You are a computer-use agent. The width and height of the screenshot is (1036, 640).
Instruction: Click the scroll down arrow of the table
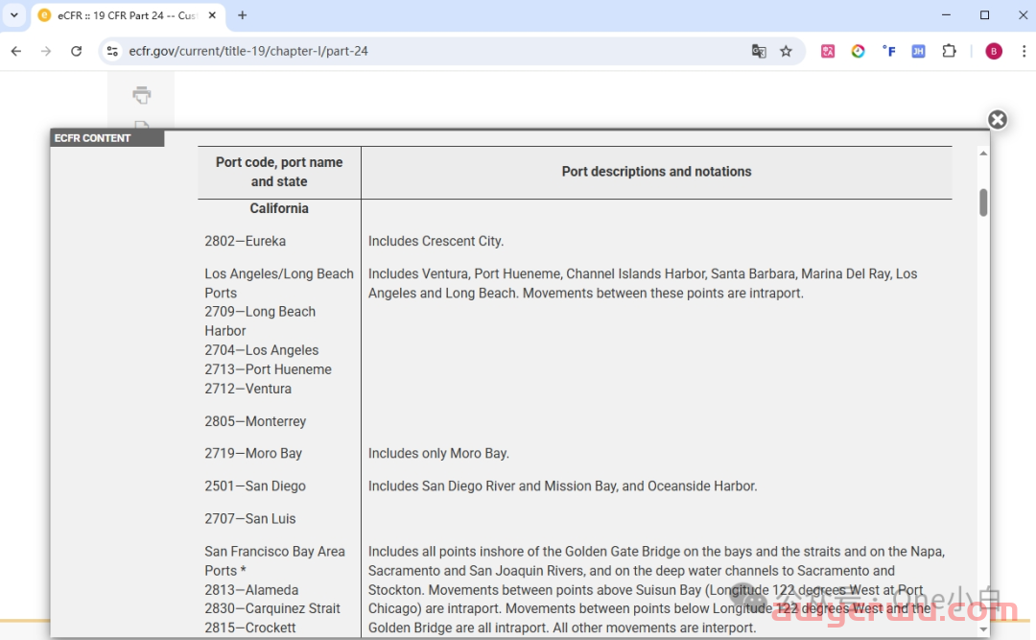click(983, 628)
